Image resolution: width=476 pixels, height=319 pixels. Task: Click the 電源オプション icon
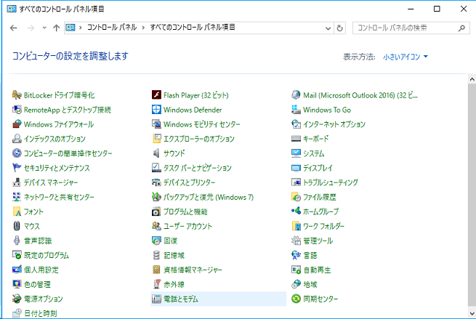(x=17, y=299)
